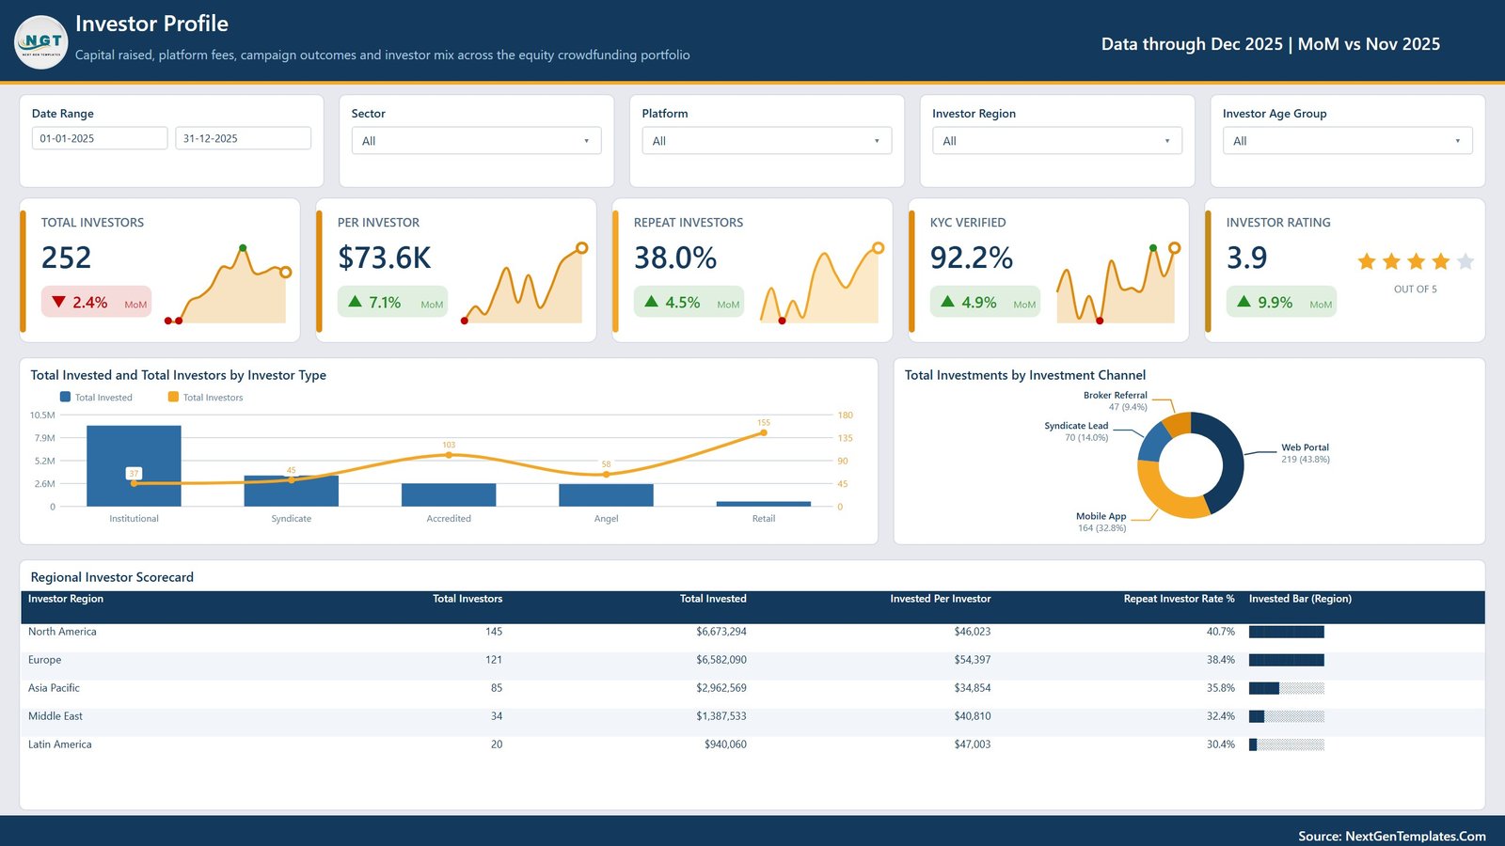Click the NGT logo in header

coord(41,42)
